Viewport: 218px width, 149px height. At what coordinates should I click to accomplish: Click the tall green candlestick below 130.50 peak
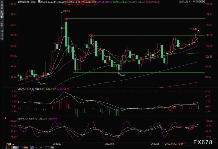click(66, 34)
